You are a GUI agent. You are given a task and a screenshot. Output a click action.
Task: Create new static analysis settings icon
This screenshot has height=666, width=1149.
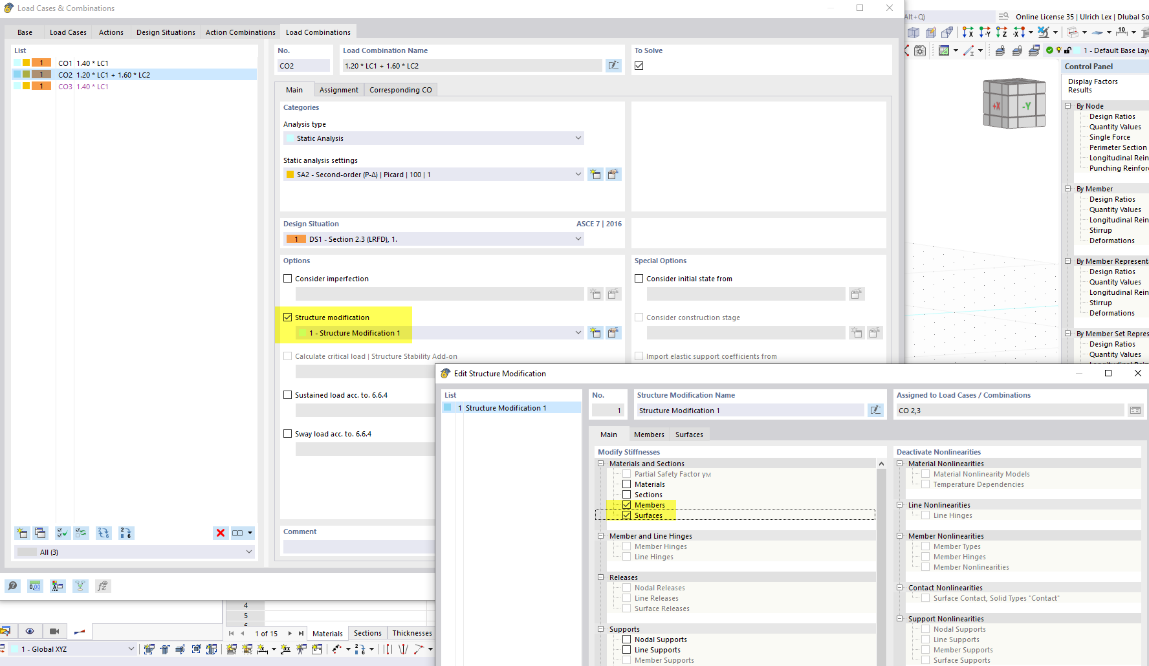595,174
